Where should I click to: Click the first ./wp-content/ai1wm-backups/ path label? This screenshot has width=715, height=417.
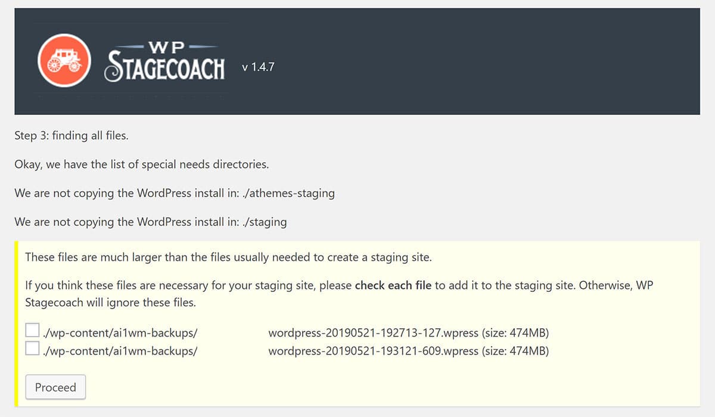pyautogui.click(x=120, y=332)
